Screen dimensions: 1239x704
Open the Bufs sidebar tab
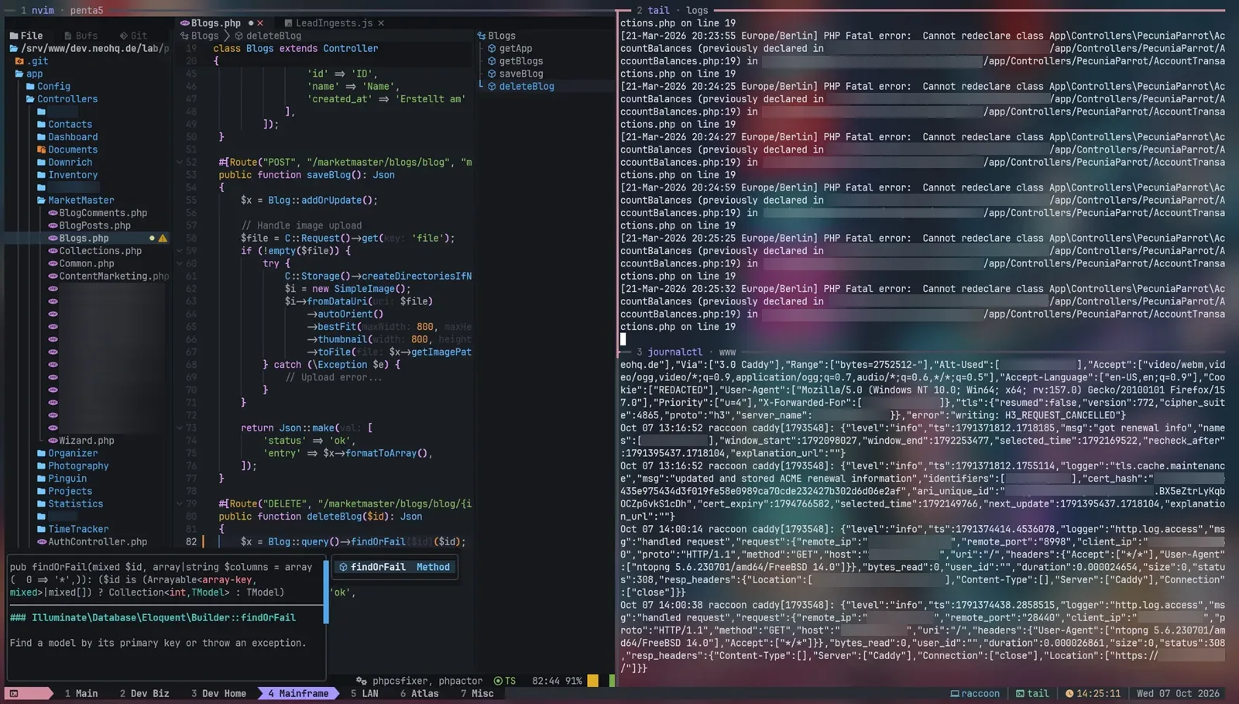coord(81,36)
